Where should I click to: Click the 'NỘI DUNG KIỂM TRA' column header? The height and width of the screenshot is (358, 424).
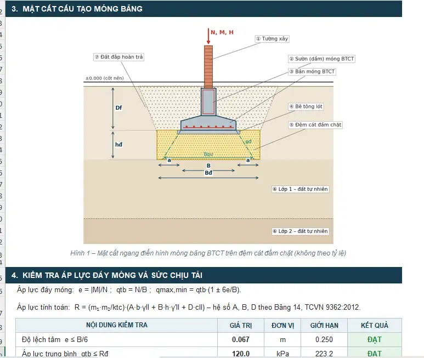click(116, 325)
